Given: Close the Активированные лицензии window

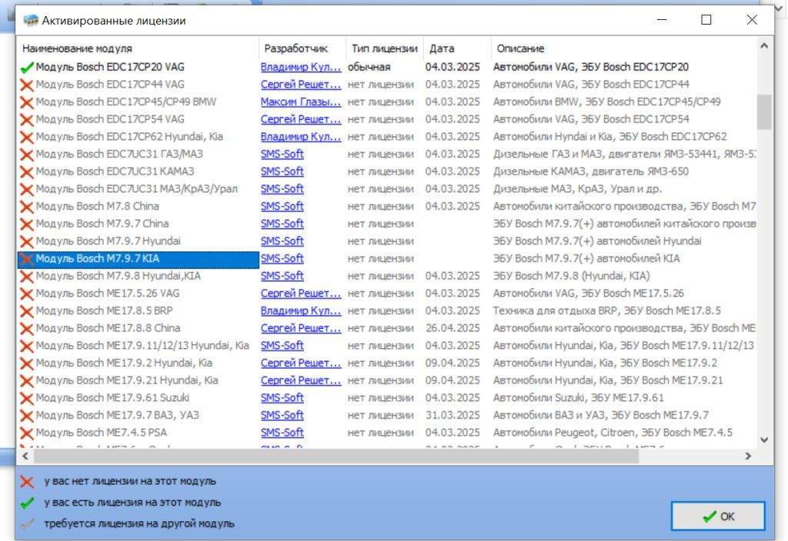Looking at the screenshot, I should (x=752, y=20).
